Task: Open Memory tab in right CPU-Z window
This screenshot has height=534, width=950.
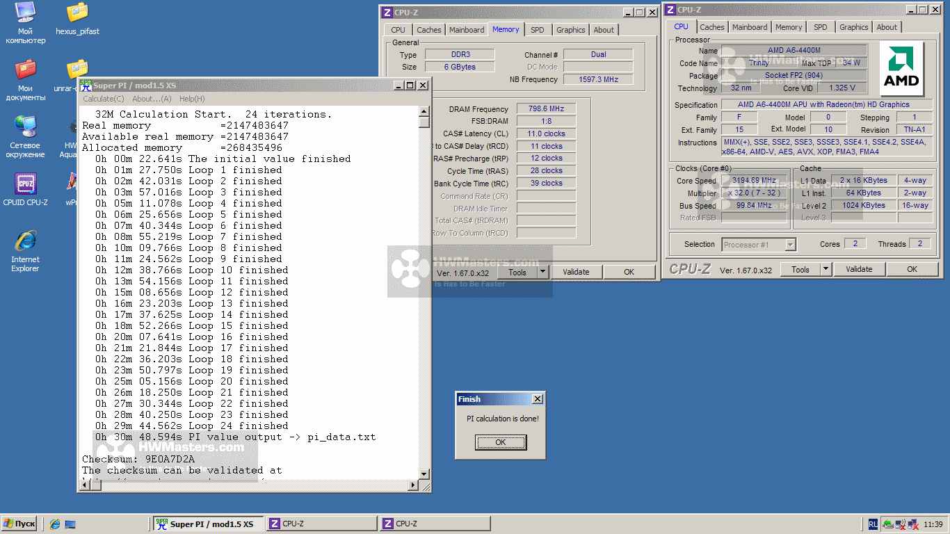Action: [789, 27]
